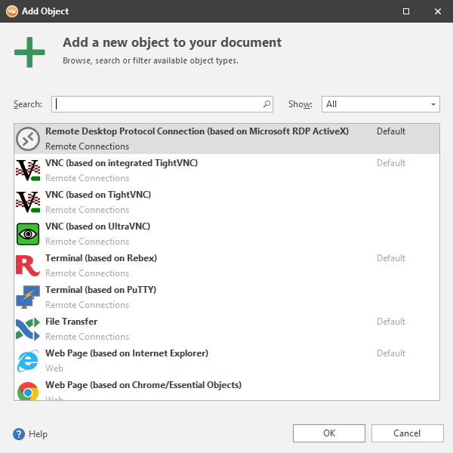This screenshot has height=453, width=453.
Task: Open the Help link
Action: click(38, 434)
